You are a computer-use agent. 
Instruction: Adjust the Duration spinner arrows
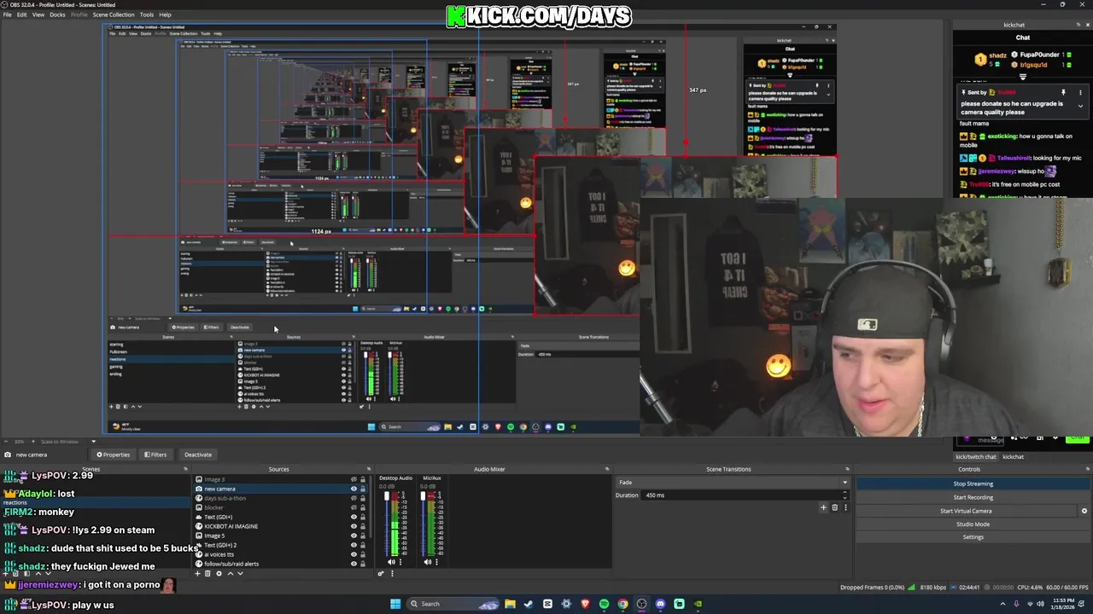845,495
